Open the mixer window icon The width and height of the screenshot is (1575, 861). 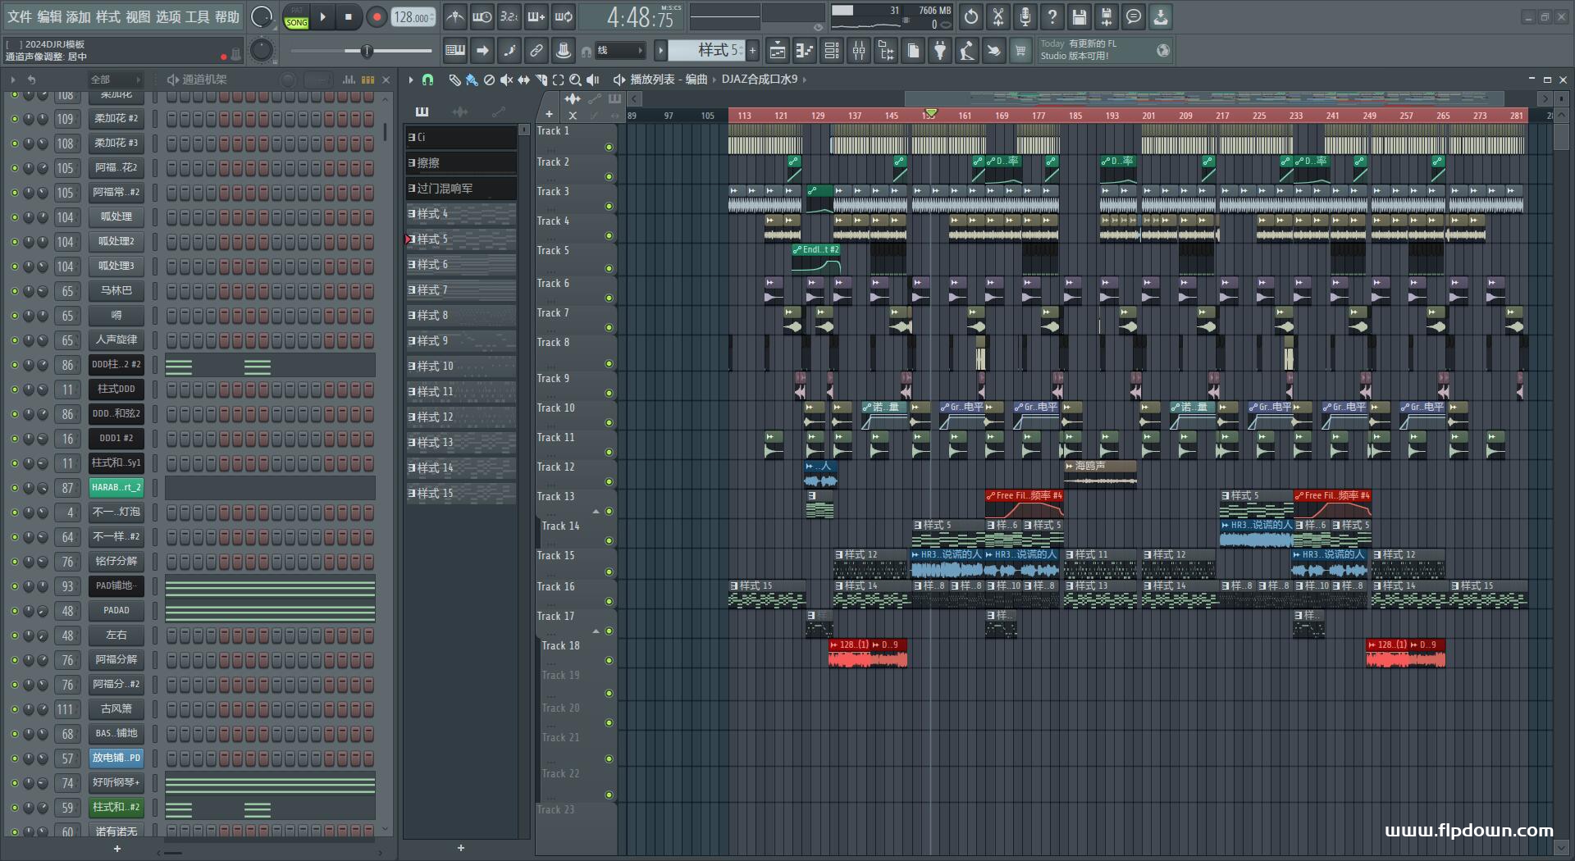[858, 51]
